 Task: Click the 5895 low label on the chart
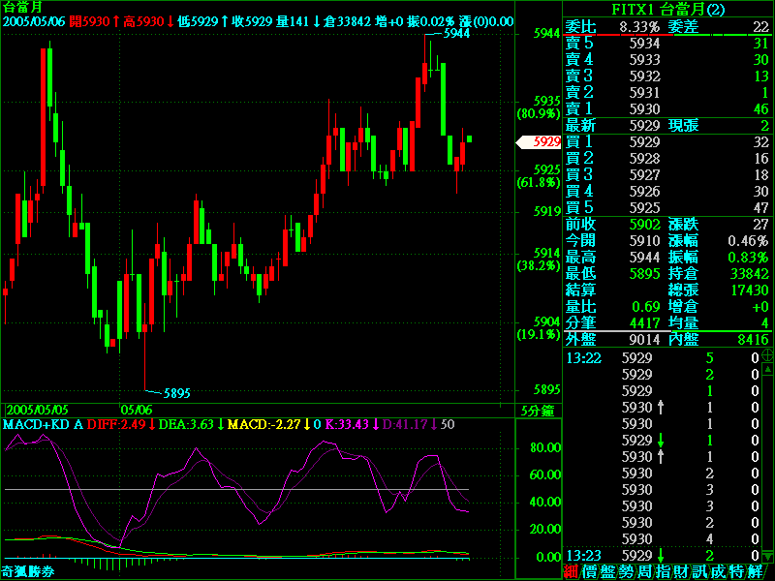(177, 393)
